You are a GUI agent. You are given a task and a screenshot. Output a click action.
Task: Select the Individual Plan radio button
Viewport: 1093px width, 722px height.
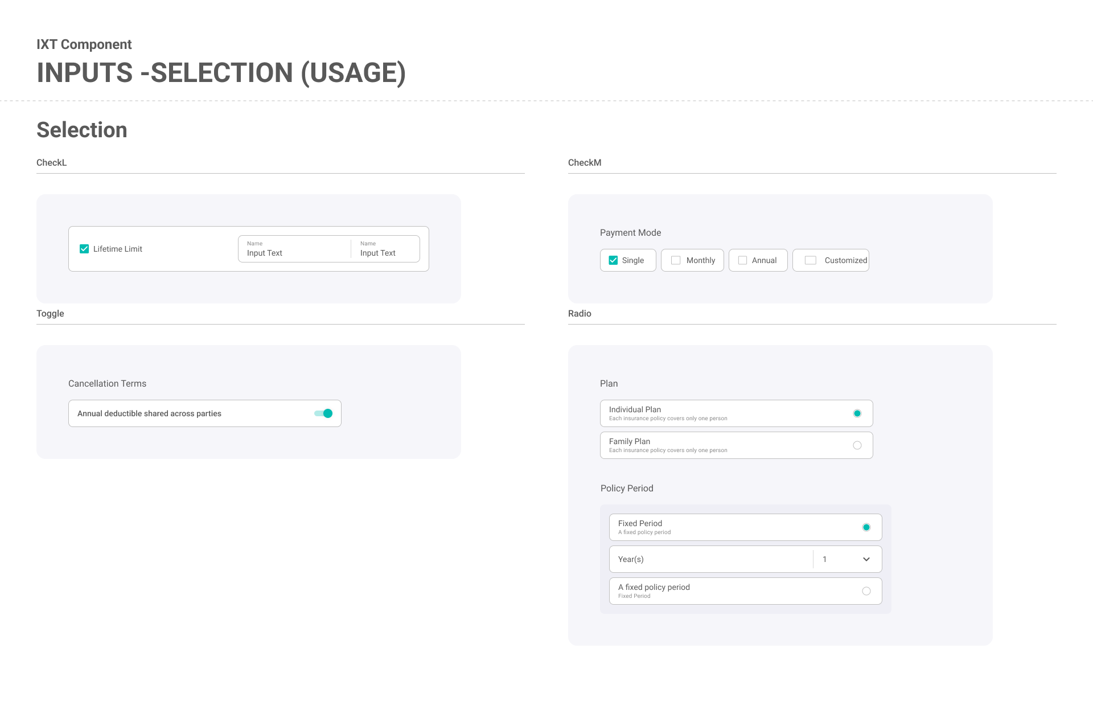click(x=857, y=413)
